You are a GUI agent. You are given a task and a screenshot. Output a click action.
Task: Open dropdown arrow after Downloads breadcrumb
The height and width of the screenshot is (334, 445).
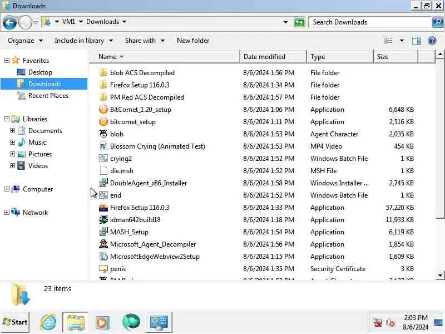(124, 22)
